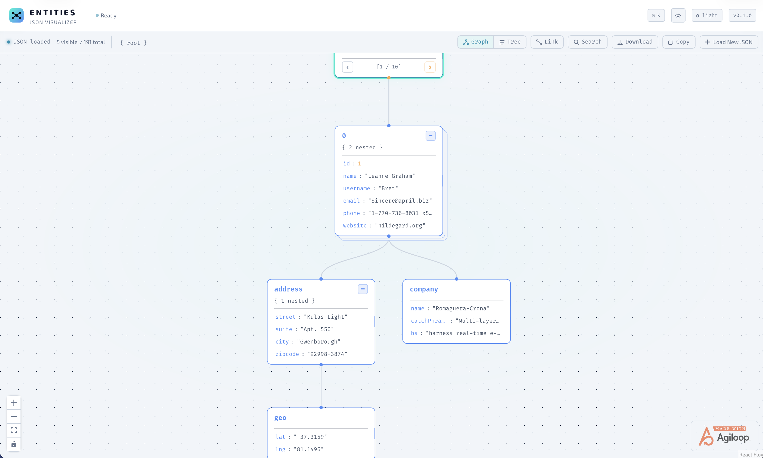Toggle light mode
Screen dimensions: 763x458
coord(707,15)
